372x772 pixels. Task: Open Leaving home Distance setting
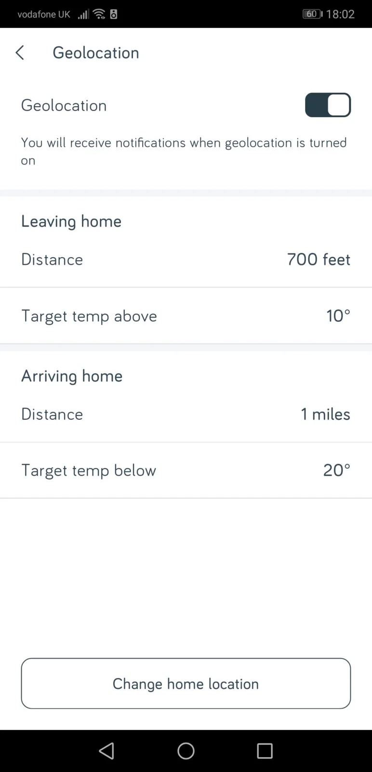click(186, 260)
